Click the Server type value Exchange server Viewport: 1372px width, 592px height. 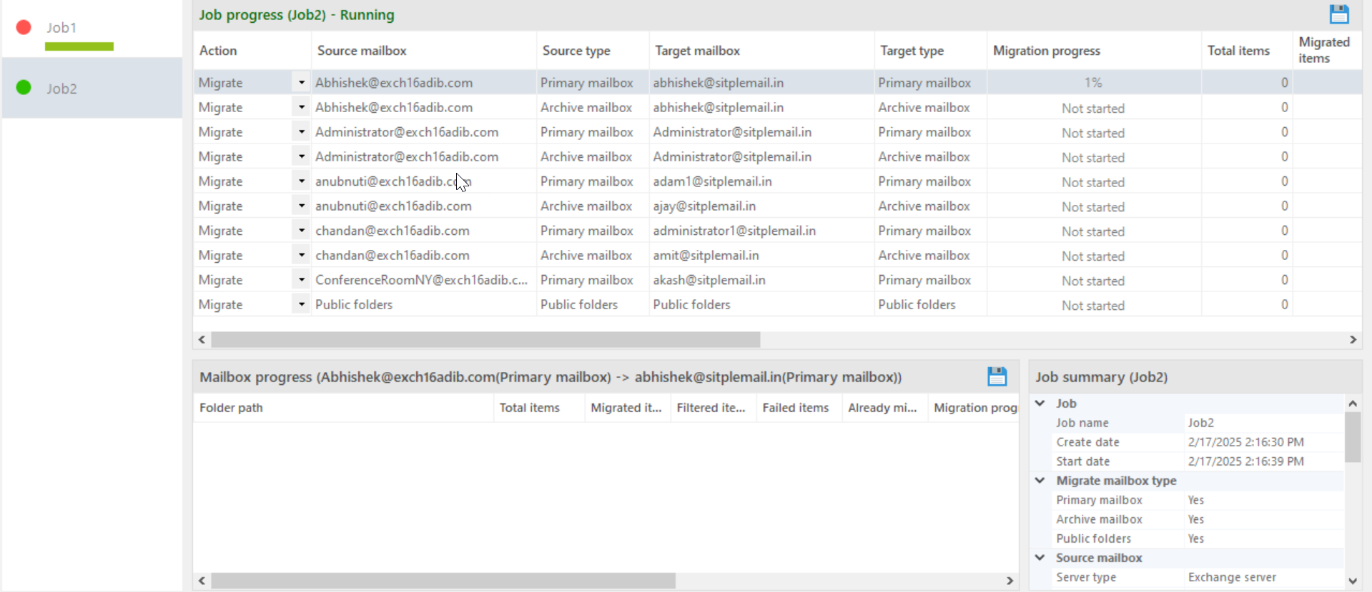1232,577
